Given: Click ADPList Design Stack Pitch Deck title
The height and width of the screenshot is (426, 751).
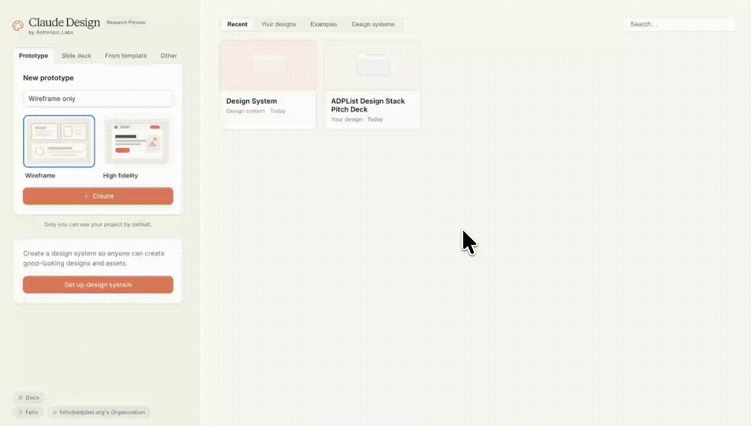Looking at the screenshot, I should point(368,105).
